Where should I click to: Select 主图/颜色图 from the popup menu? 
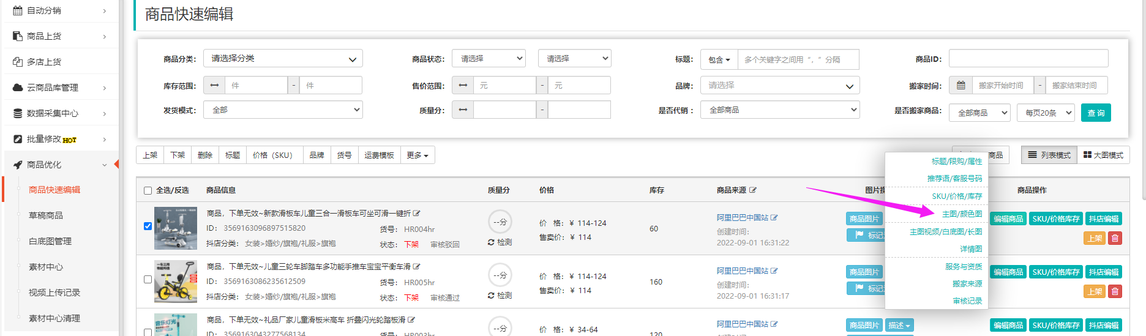(962, 214)
